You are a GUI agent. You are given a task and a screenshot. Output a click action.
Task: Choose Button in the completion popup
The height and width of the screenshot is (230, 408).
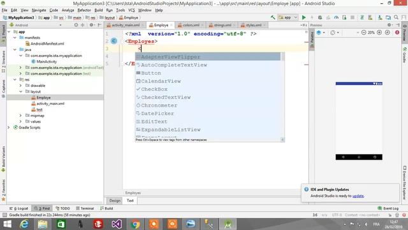tap(208, 73)
